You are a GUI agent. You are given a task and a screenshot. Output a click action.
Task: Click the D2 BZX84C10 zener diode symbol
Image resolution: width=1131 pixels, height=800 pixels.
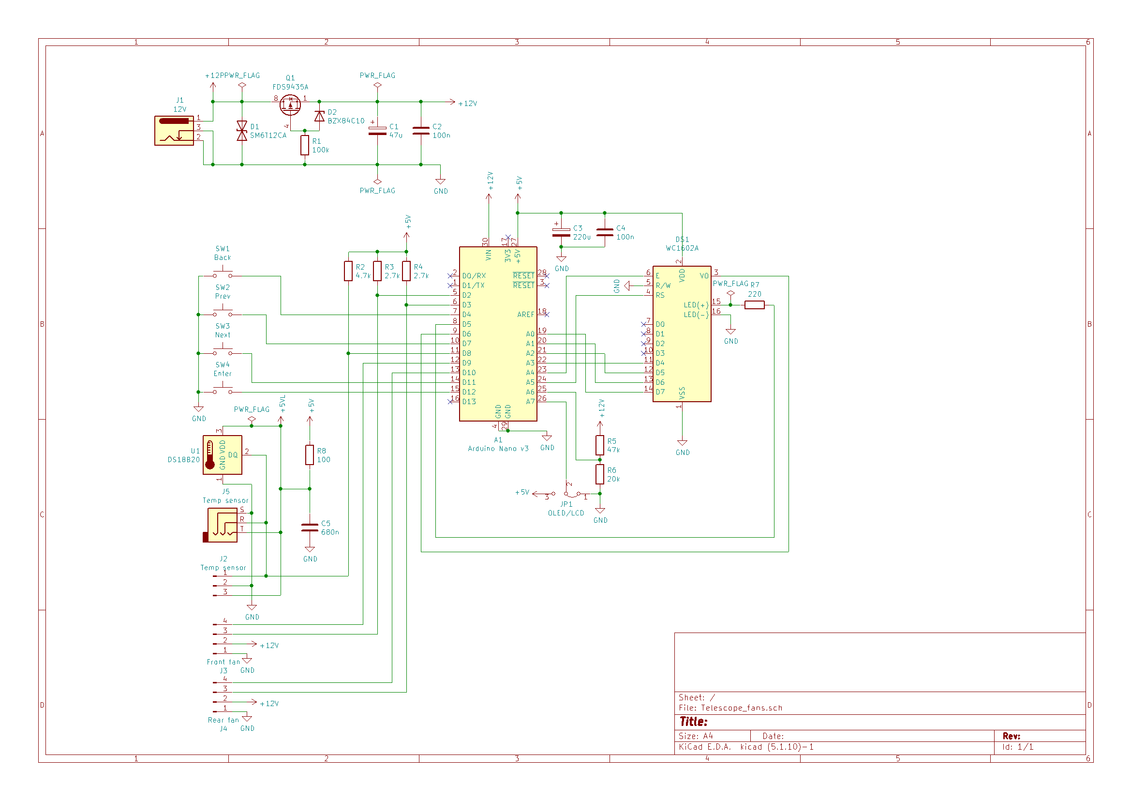click(x=319, y=116)
